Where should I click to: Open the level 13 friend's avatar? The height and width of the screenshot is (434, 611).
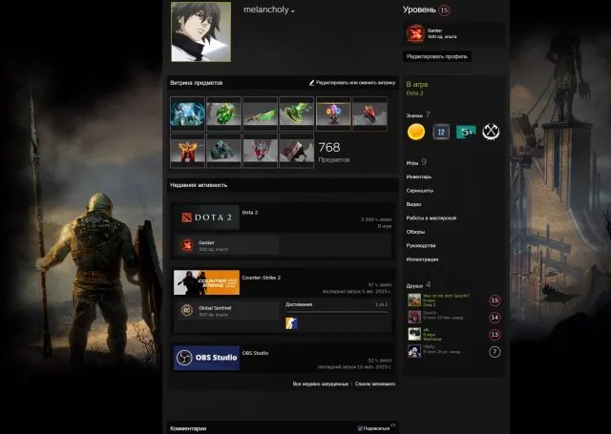pos(414,335)
